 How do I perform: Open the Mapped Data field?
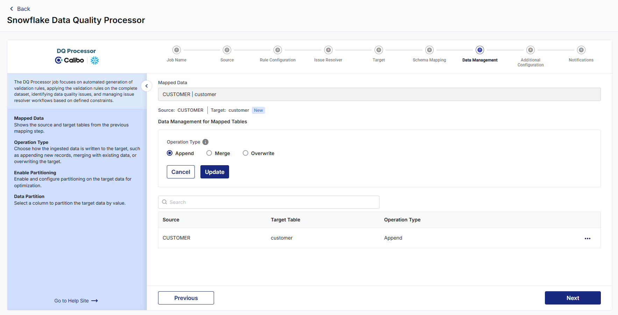point(379,94)
